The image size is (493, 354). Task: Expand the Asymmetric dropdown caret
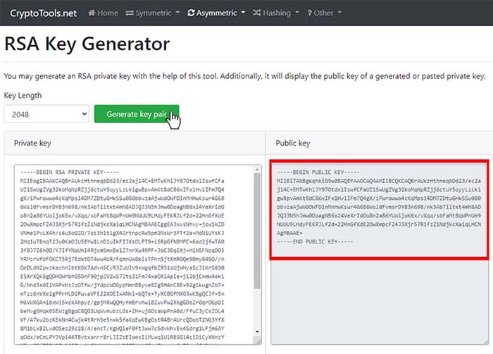(x=243, y=13)
